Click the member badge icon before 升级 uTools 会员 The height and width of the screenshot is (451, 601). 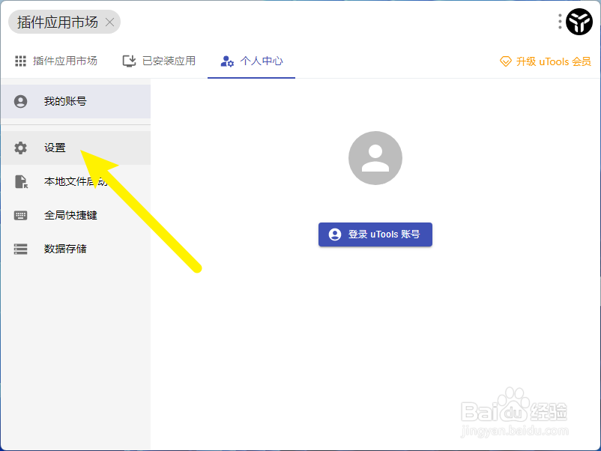[504, 61]
